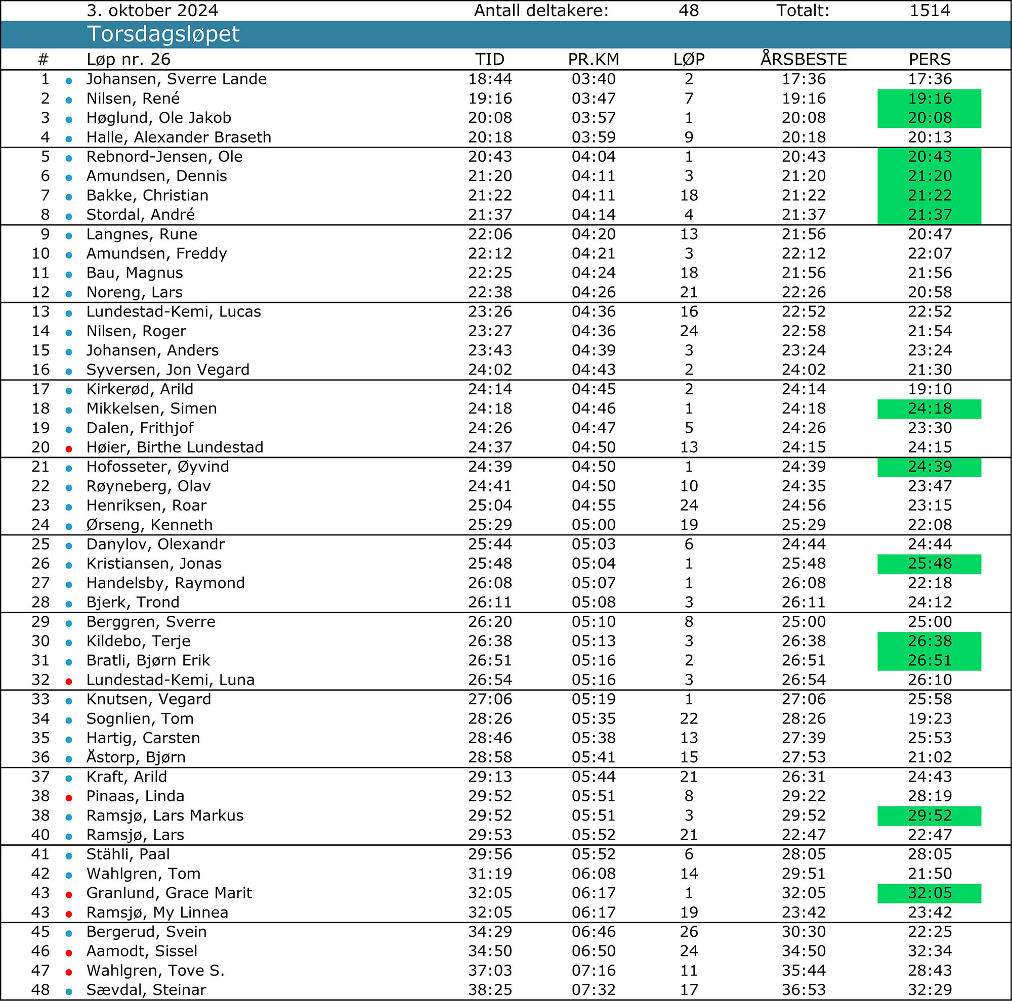Click the date 3. oktober 2024
1012x1001 pixels.
click(152, 11)
